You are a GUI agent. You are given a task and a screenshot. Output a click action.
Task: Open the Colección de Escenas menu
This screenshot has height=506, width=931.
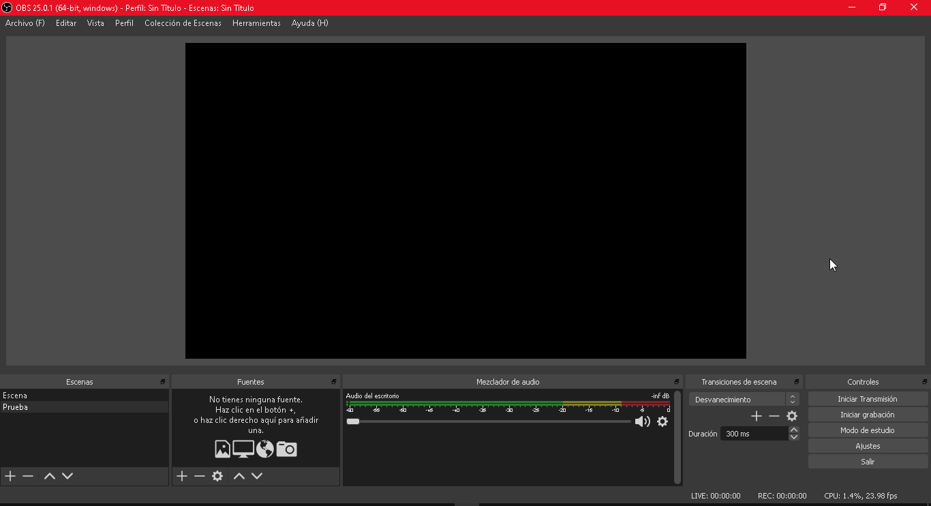pos(183,23)
